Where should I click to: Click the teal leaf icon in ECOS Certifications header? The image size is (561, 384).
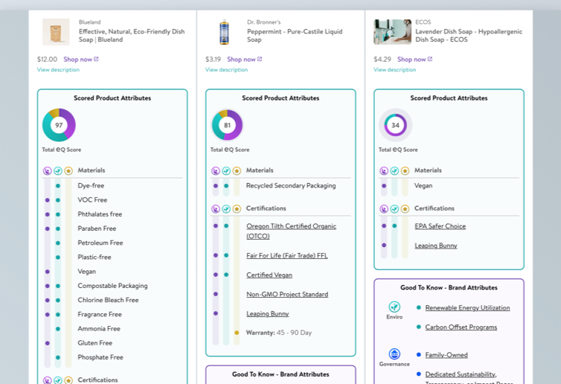pos(394,209)
